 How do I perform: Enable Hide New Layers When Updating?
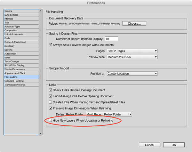[x=50, y=120]
